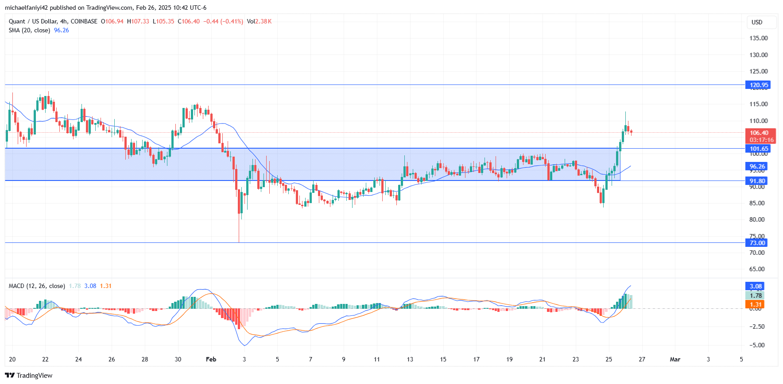Click the SMA value 96.26 in the legend
Image resolution: width=783 pixels, height=384 pixels.
click(x=62, y=30)
